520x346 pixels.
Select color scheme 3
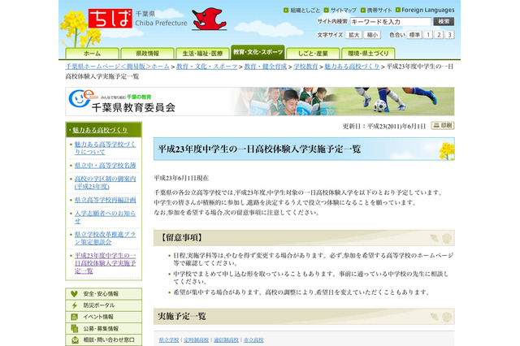point(449,35)
